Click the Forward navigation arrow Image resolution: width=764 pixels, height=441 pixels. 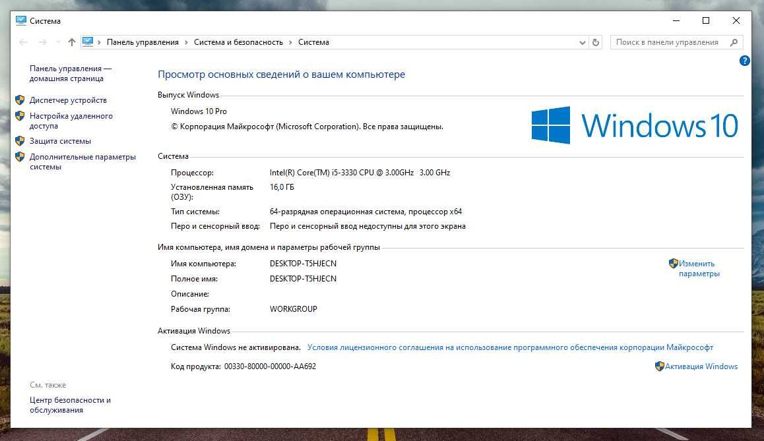click(43, 42)
